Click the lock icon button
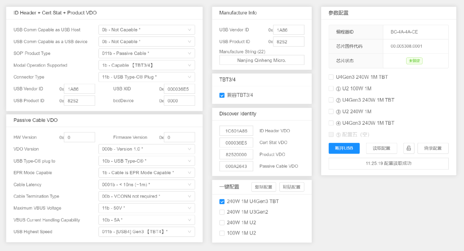 point(409,148)
